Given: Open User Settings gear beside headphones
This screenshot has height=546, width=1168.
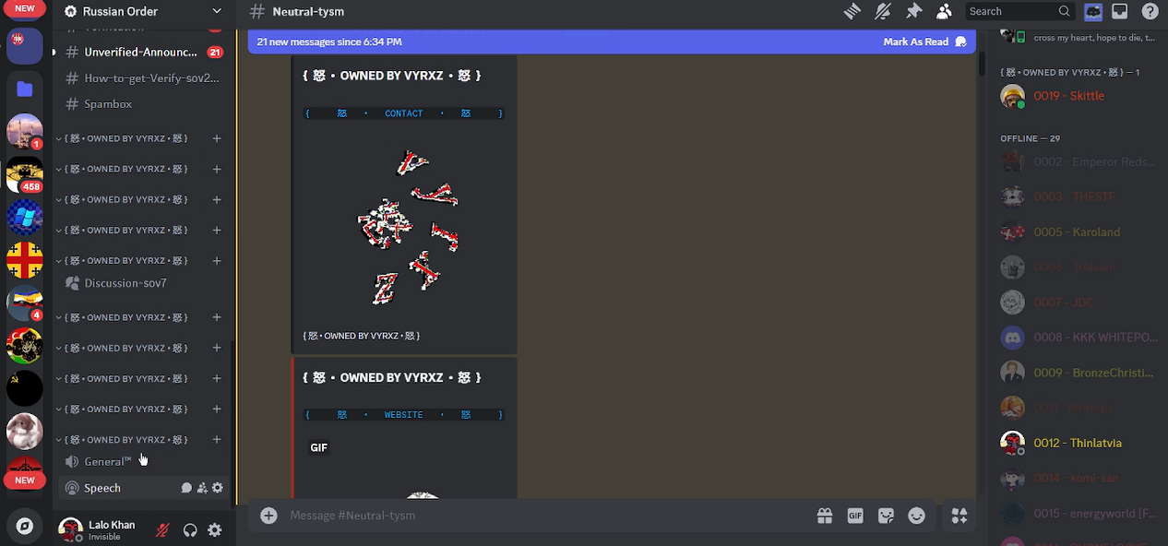Looking at the screenshot, I should pos(215,530).
